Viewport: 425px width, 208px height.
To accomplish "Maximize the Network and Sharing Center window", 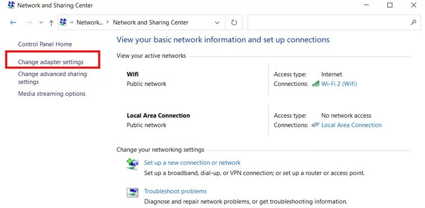I will coord(390,5).
